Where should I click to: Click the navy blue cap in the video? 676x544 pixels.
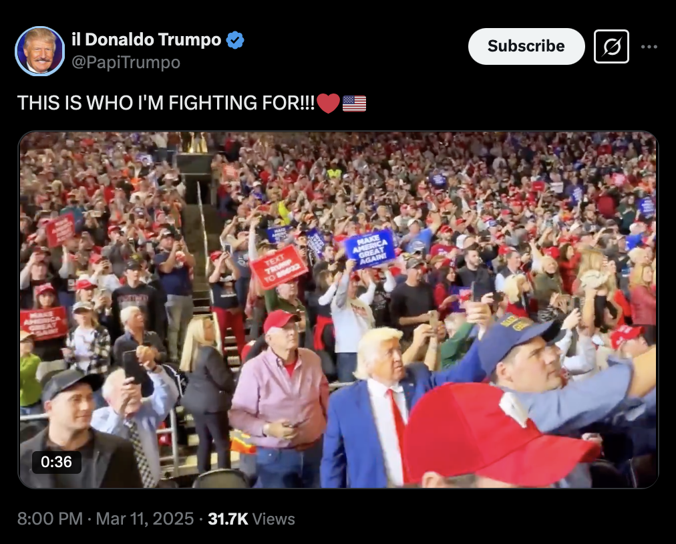click(x=517, y=341)
